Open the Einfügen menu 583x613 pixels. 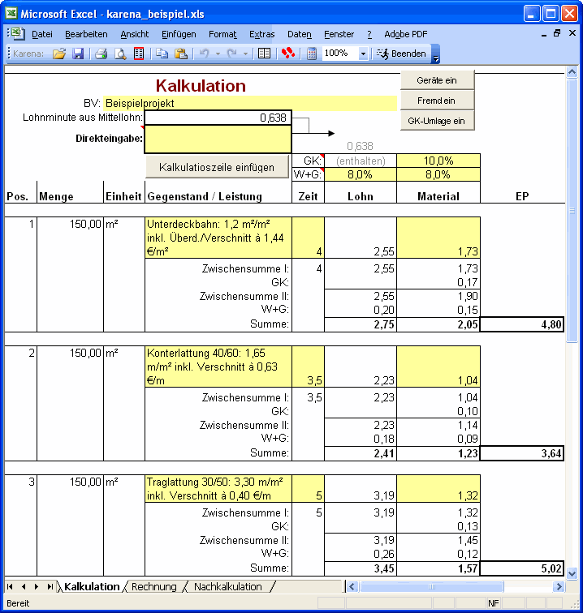point(179,34)
